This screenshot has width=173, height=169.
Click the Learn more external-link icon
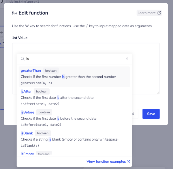tap(159, 13)
